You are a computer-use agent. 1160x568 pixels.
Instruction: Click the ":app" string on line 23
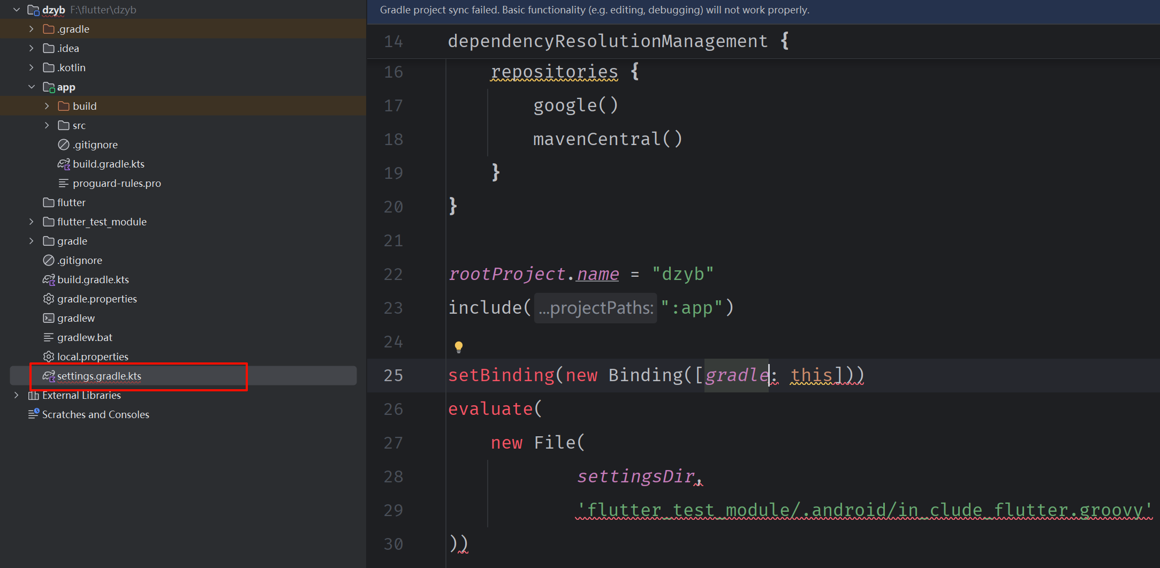[691, 308]
